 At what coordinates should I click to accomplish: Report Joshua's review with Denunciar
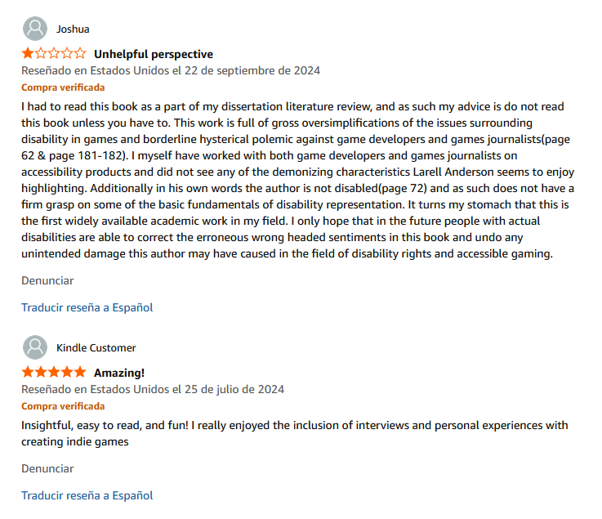(47, 280)
